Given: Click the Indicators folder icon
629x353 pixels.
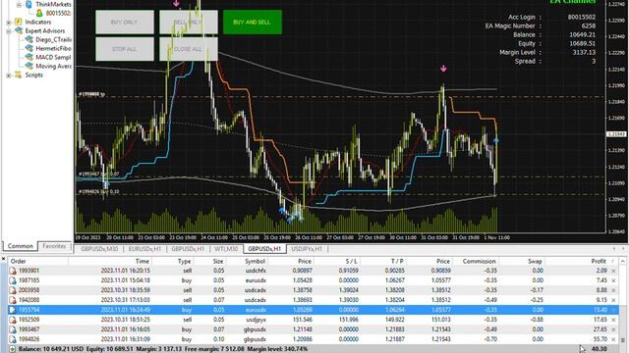Looking at the screenshot, I should (x=18, y=22).
